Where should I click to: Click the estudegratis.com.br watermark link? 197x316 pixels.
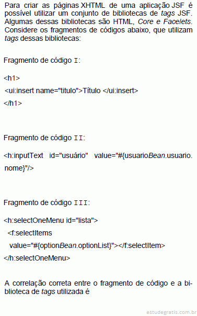pos(171,312)
